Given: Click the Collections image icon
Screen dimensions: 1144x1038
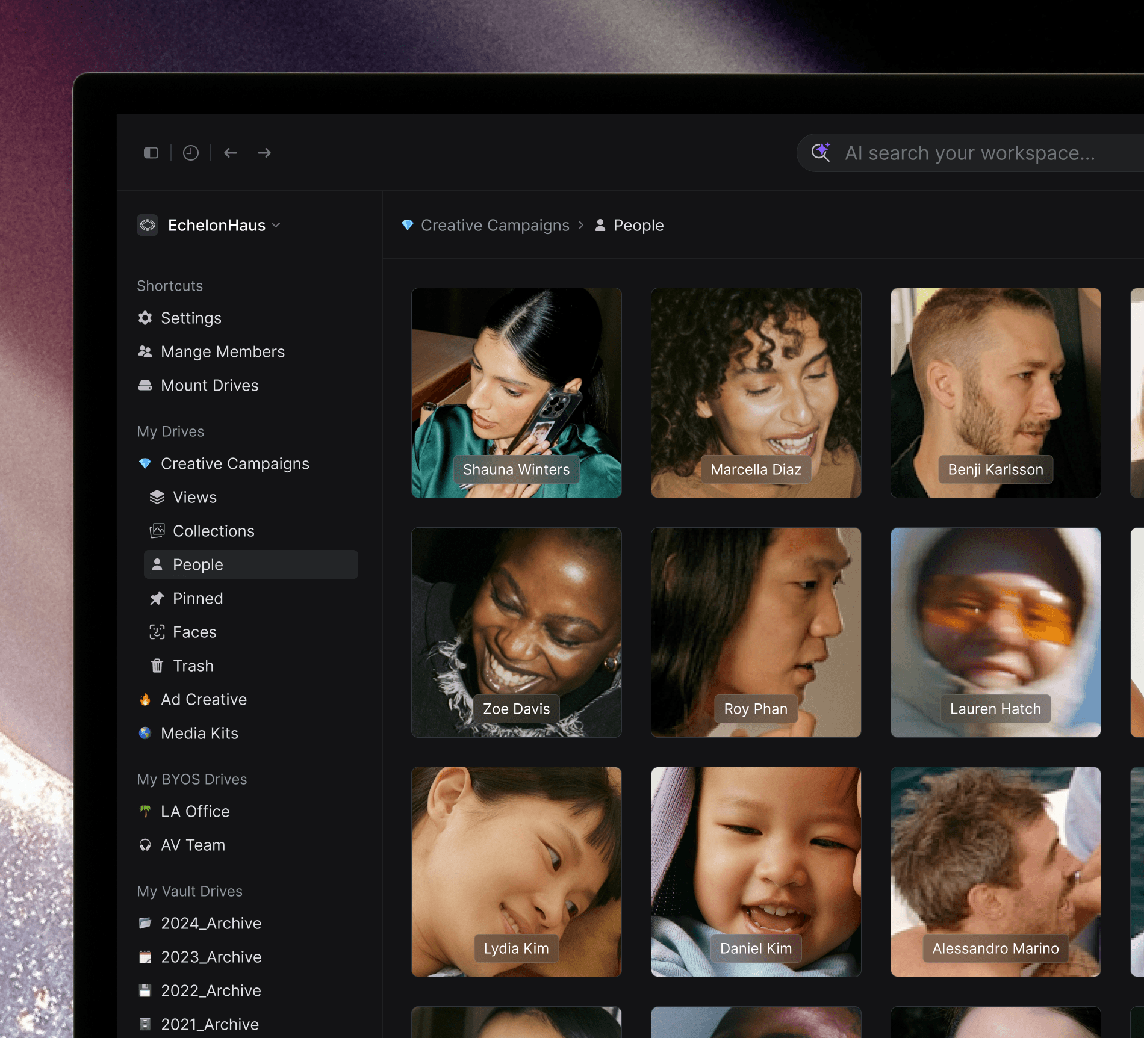Looking at the screenshot, I should click(x=157, y=531).
